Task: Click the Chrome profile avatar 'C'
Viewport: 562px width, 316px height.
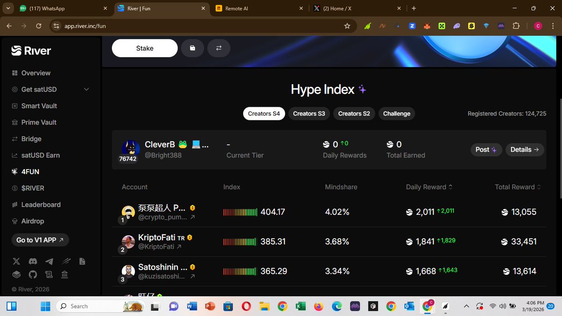Action: (538, 26)
